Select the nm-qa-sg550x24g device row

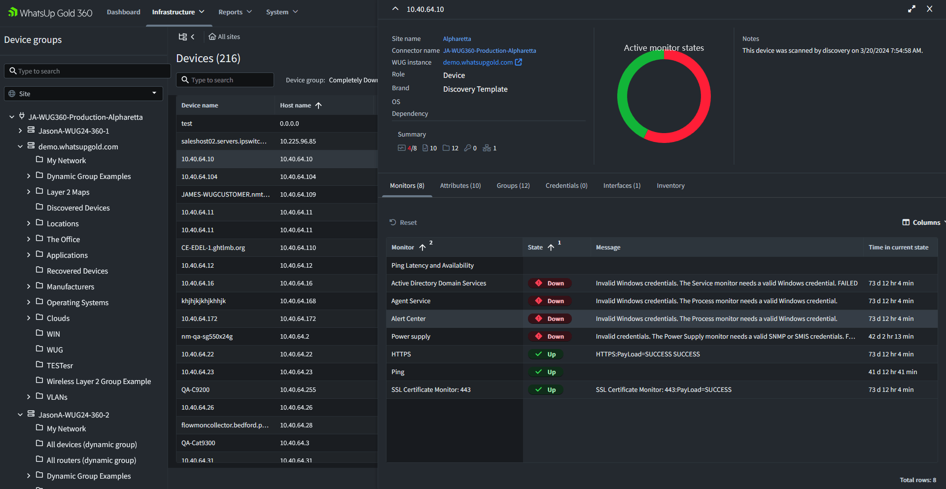(277, 337)
